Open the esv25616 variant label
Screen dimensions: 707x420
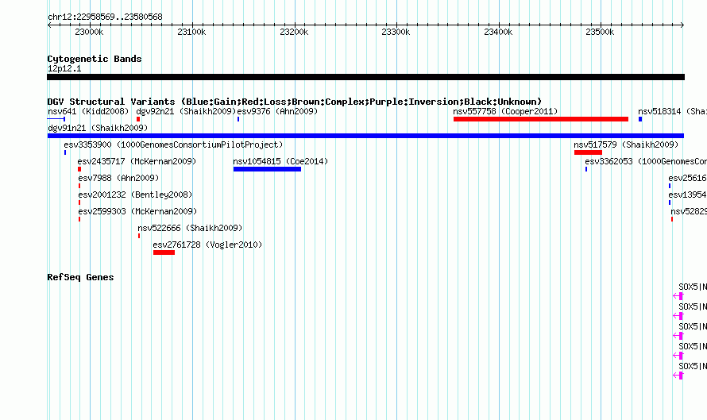click(x=688, y=178)
